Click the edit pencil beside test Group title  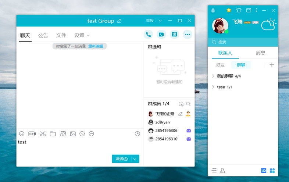[x=119, y=21]
